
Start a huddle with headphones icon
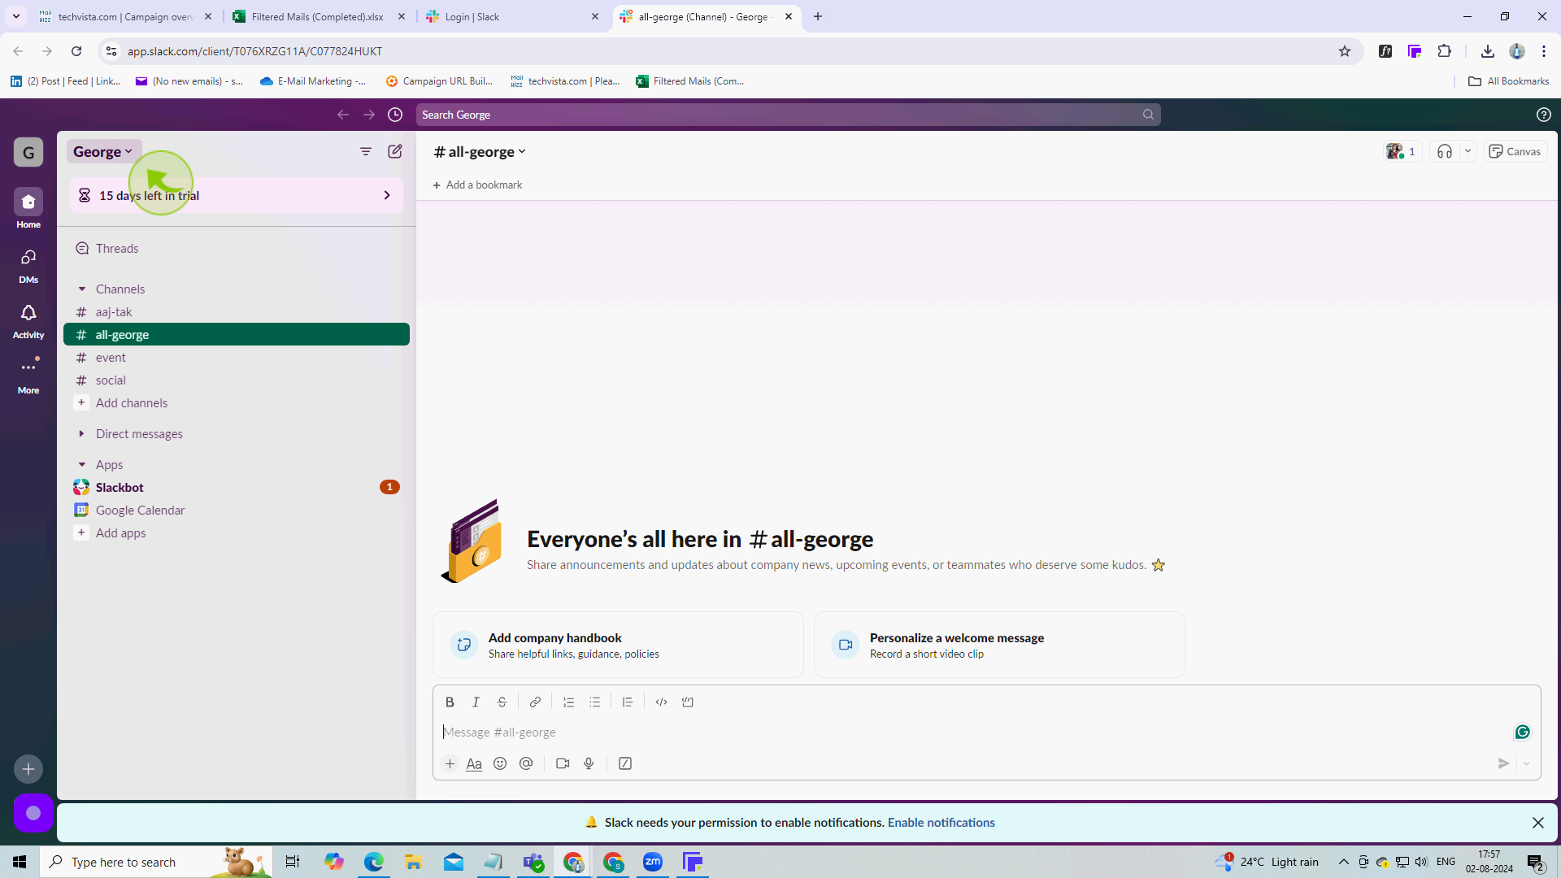click(x=1444, y=151)
